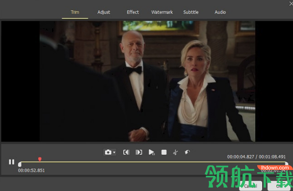Image resolution: width=293 pixels, height=191 pixels.
Task: Click the total duration 00:01:08.491 readout
Action: (272, 157)
